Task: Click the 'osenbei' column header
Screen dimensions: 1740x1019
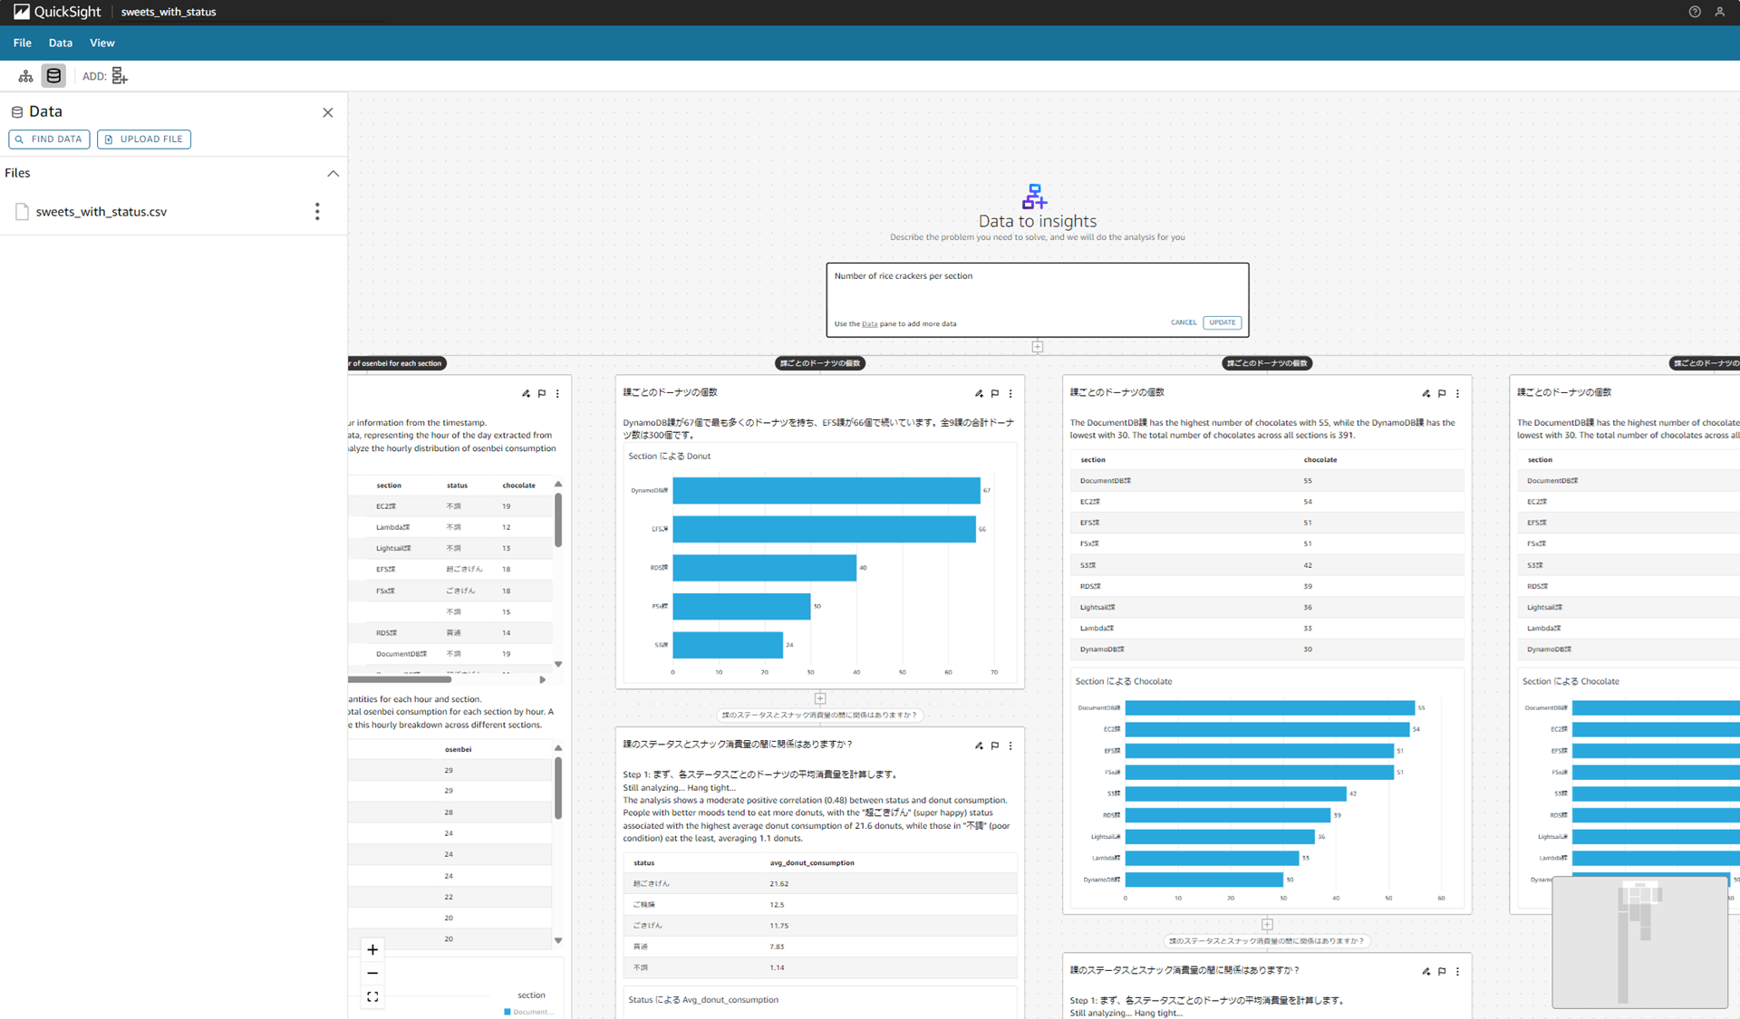Action: (458, 749)
